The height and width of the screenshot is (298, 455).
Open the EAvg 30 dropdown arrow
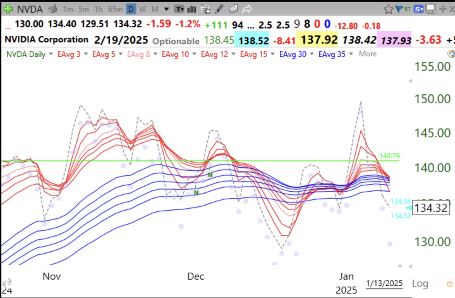coord(312,54)
